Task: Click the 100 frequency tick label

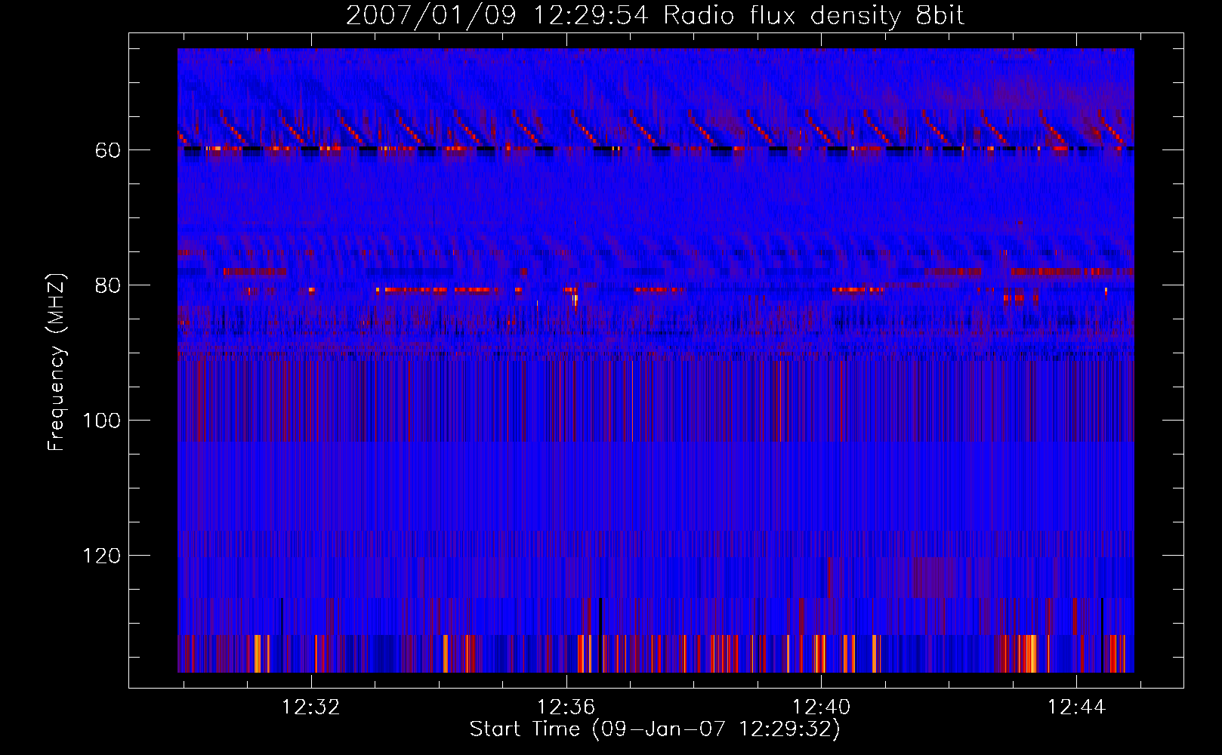Action: [102, 421]
